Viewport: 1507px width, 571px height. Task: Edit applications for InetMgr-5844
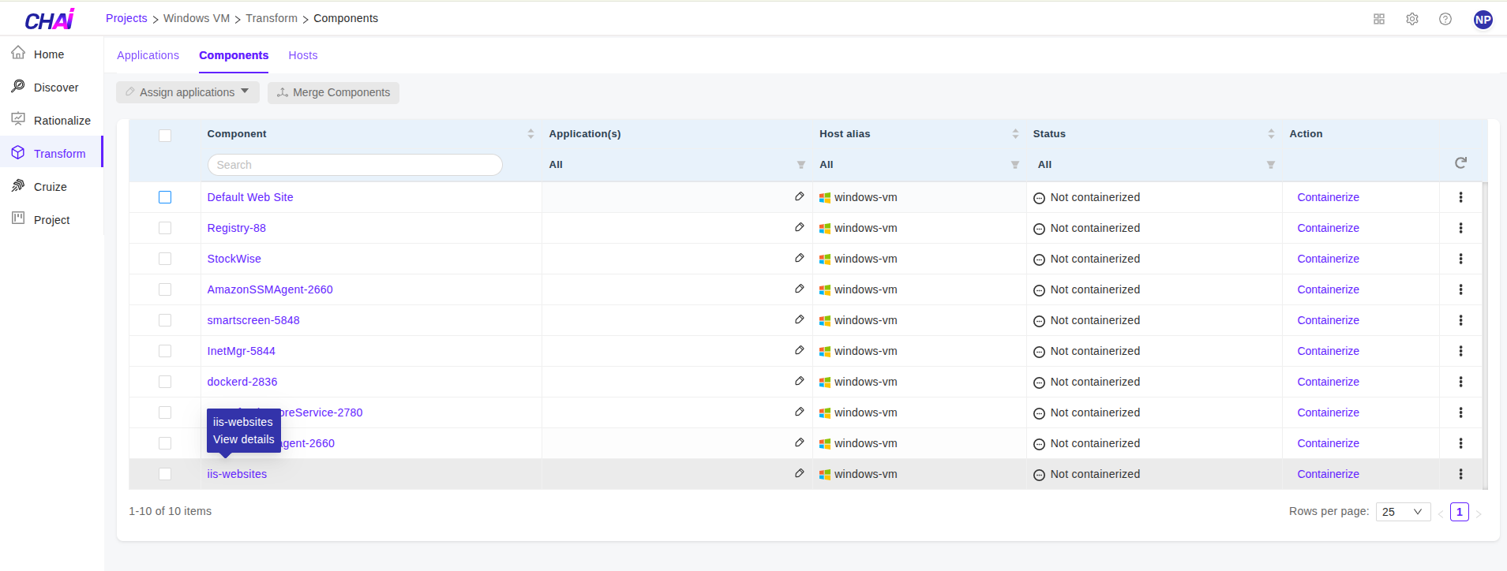(799, 350)
